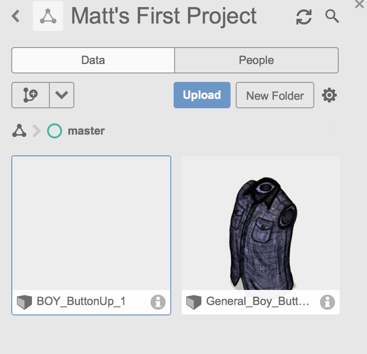Go back using the left chevron arrow

[x=16, y=16]
